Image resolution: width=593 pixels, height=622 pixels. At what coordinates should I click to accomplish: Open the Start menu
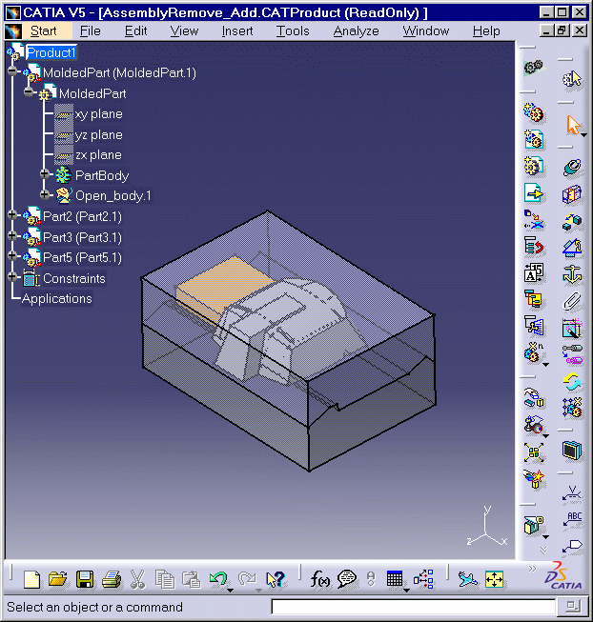tap(43, 30)
